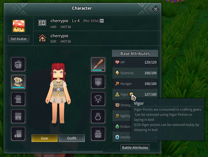Switch to the Outfit tab
The width and height of the screenshot is (208, 157).
pos(72,138)
